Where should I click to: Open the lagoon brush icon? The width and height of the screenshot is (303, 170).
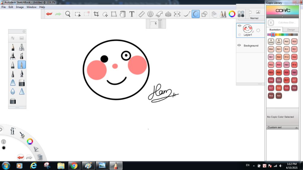(22, 135)
